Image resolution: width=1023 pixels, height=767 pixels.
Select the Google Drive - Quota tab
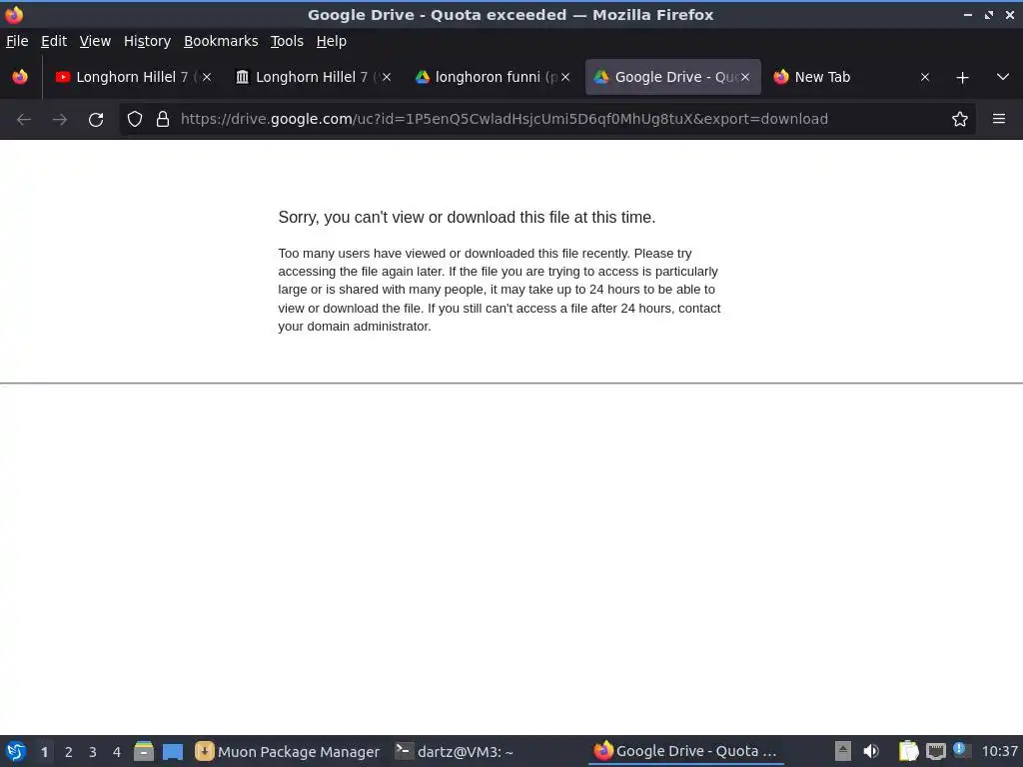point(672,77)
